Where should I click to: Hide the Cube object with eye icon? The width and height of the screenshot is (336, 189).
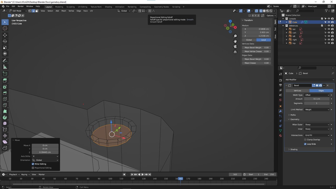point(329,22)
